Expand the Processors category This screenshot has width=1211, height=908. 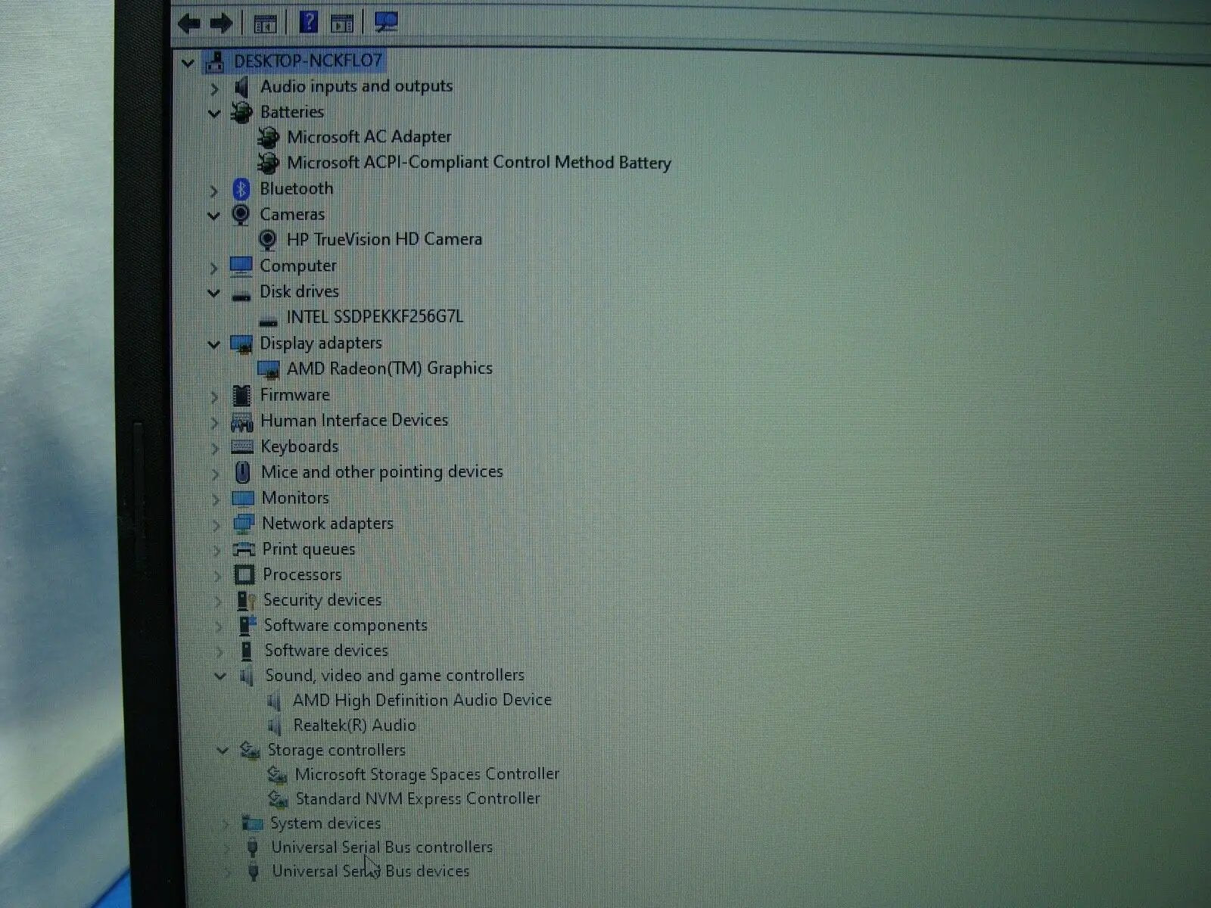coord(217,576)
